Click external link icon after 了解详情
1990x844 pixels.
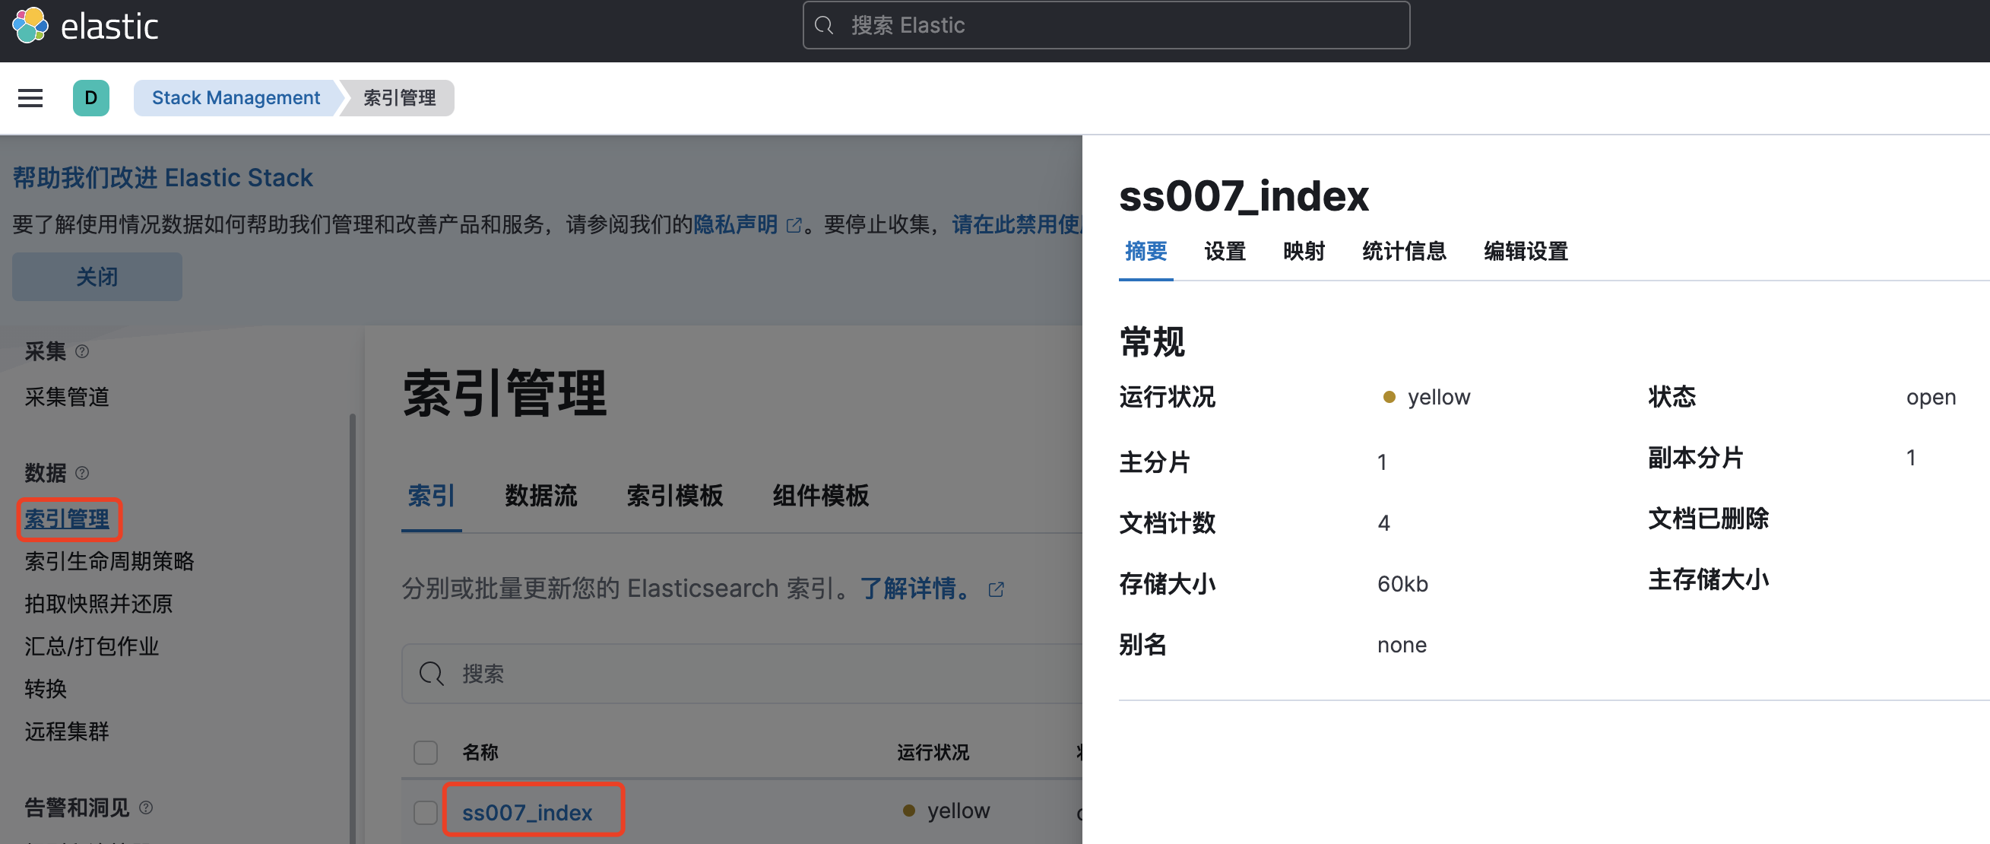point(996,590)
